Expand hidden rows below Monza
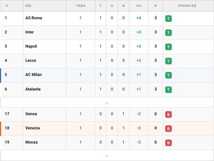The width and height of the screenshot is (214, 161). point(107,155)
